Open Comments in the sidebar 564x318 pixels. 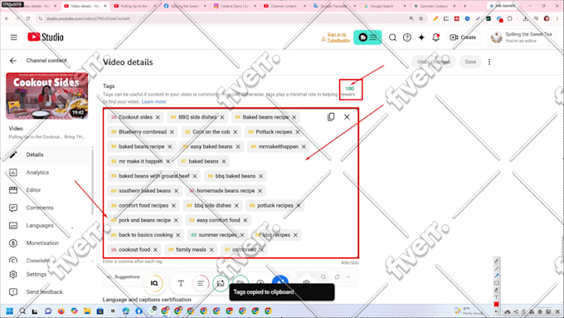coord(46,208)
